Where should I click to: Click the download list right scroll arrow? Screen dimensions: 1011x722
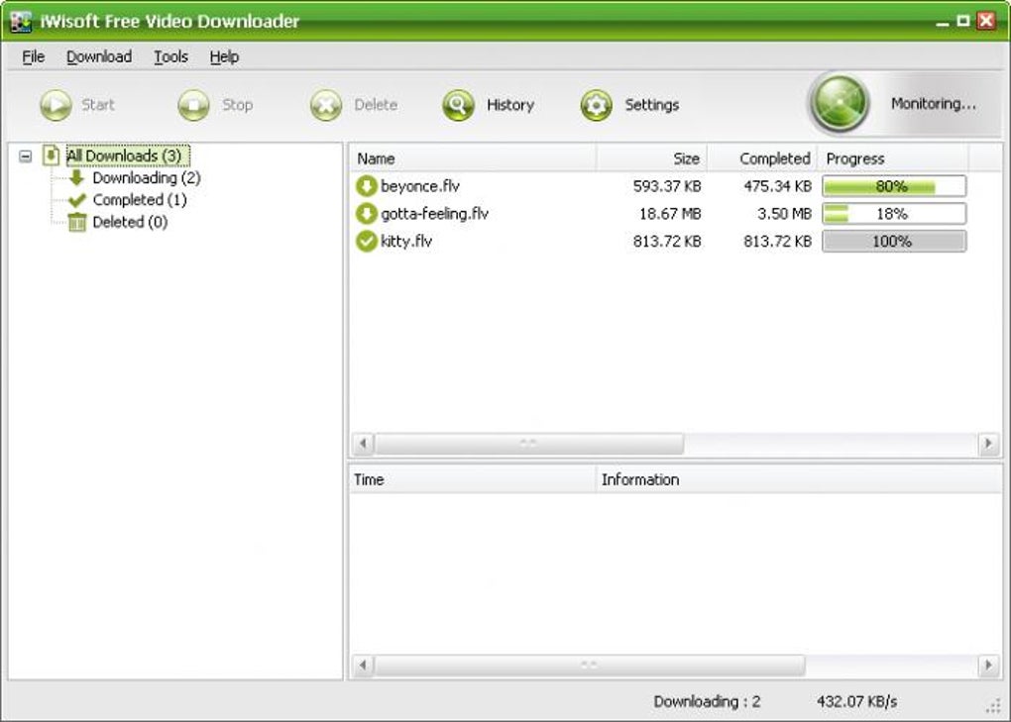[988, 443]
